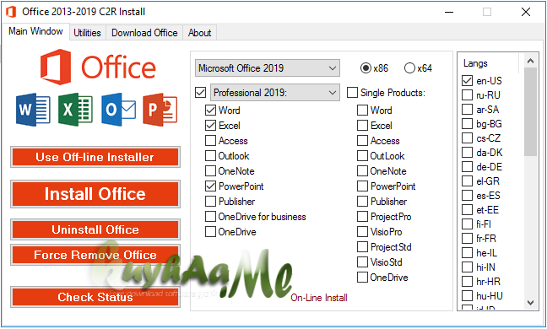Check the ru-RU language checkbox
This screenshot has height=329, width=547.
coord(467,94)
